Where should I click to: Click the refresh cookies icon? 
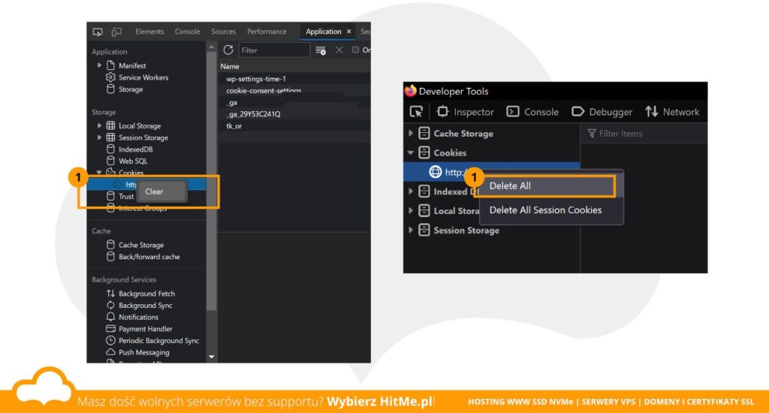pos(228,50)
